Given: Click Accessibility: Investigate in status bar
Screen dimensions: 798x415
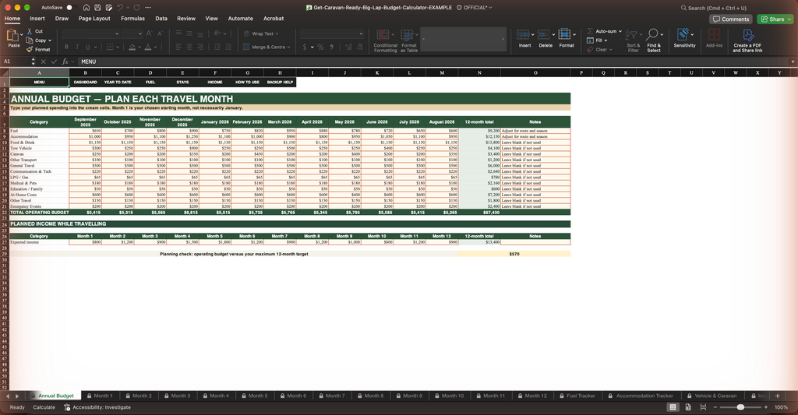Looking at the screenshot, I should (x=97, y=407).
